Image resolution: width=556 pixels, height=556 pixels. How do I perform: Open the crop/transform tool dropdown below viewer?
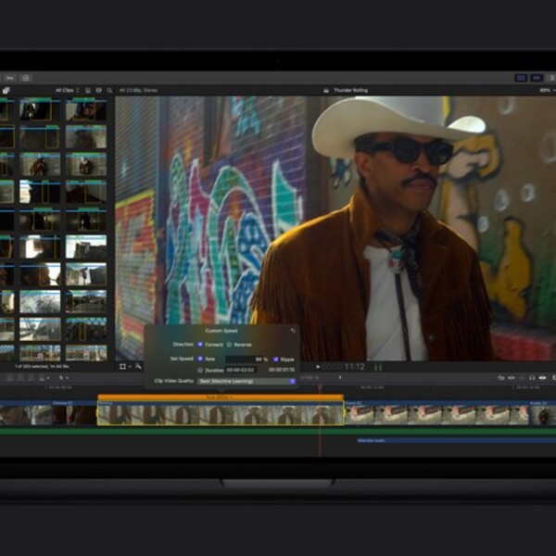(125, 366)
